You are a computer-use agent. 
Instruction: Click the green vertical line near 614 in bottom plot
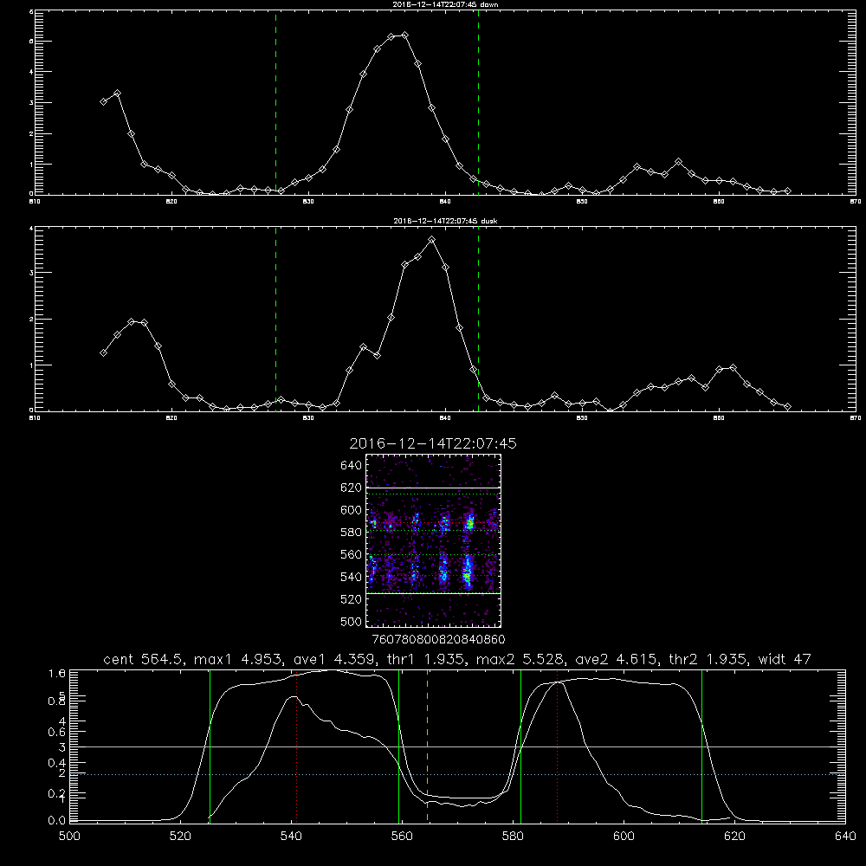coord(702,746)
